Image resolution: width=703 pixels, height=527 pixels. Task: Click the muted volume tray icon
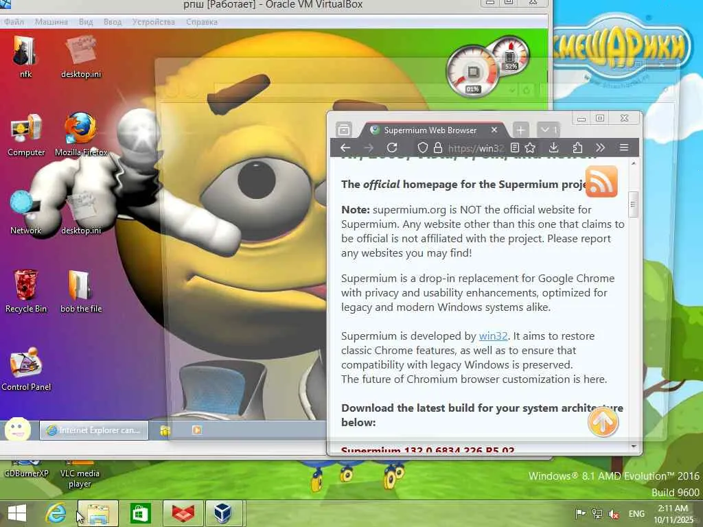click(x=613, y=514)
